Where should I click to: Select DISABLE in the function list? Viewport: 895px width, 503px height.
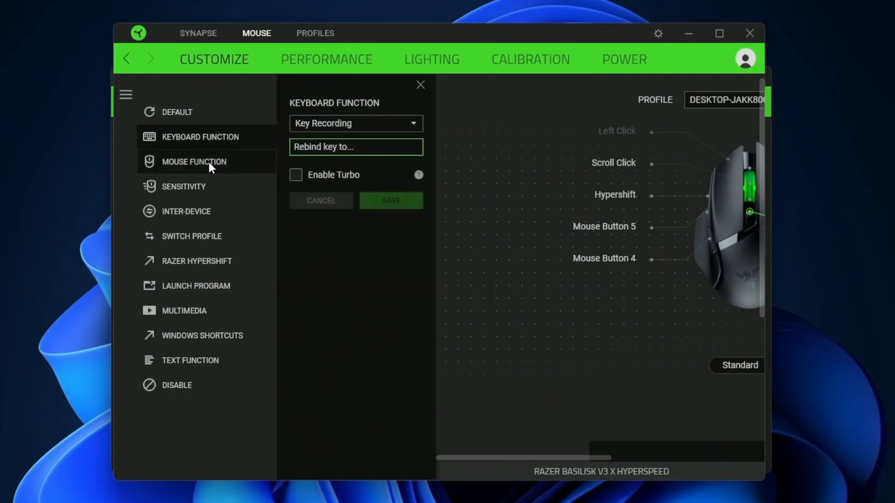[x=177, y=385]
